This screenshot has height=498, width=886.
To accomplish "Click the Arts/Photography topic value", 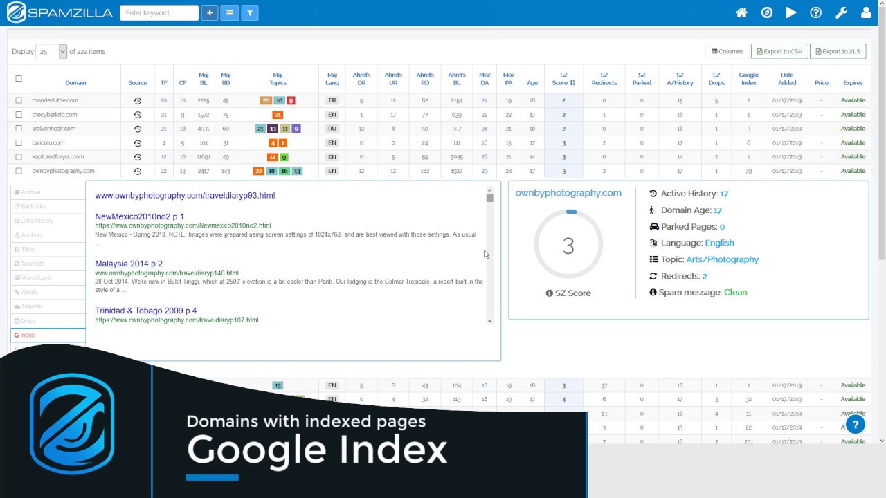I will click(x=722, y=259).
